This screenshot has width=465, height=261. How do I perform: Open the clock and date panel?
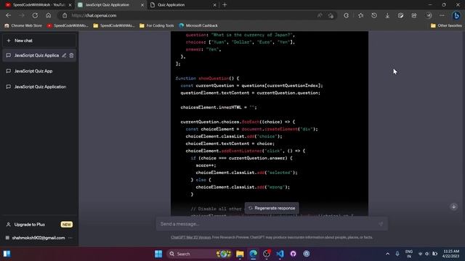click(450, 254)
